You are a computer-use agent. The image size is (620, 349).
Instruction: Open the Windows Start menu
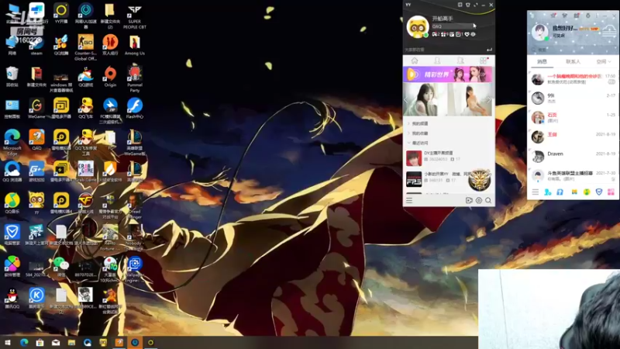pyautogui.click(x=8, y=343)
